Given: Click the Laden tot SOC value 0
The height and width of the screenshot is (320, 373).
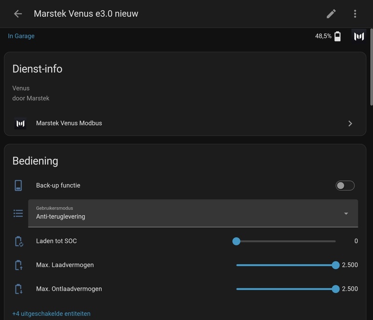Looking at the screenshot, I should (x=356, y=241).
